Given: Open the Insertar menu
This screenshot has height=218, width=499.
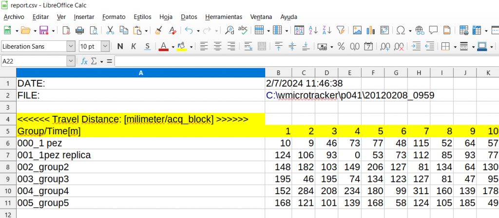Looking at the screenshot, I should tap(84, 17).
